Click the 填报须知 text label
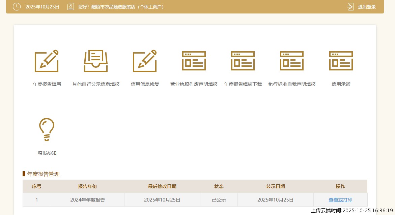The height and width of the screenshot is (215, 395). 47,153
